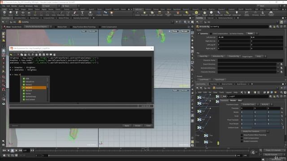
Task: Select the Sphere shelf tool
Action: coord(11,13)
